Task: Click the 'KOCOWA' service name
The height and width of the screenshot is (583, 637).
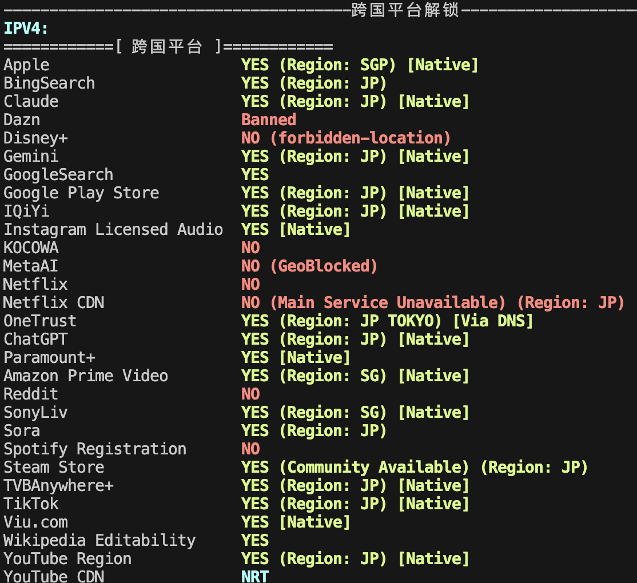Action: click(x=31, y=247)
